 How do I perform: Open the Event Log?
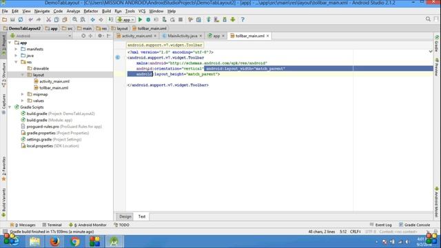point(380,225)
